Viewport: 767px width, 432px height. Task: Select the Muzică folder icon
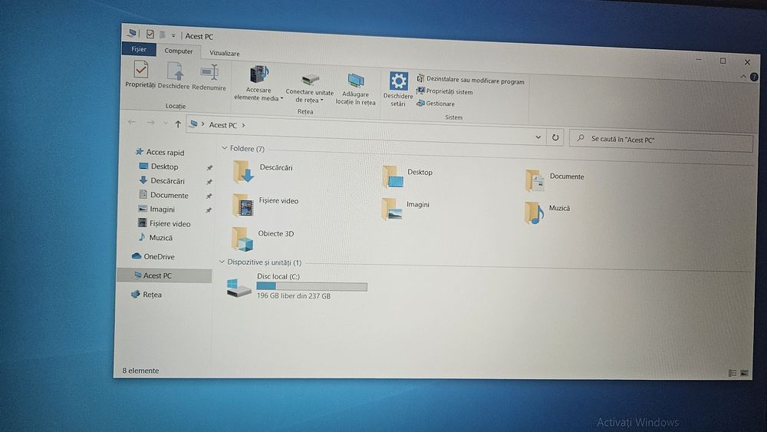(534, 213)
